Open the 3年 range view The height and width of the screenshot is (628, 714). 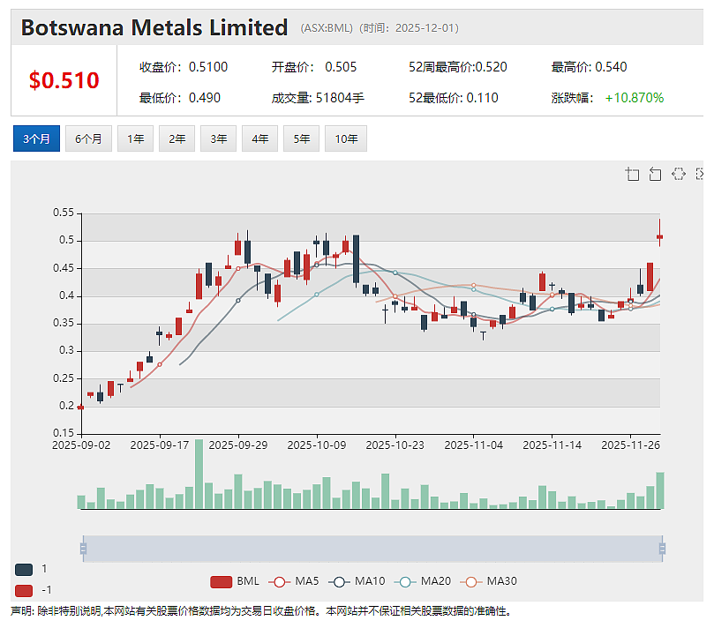pos(218,138)
